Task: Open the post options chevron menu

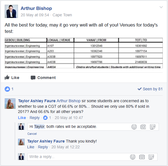Action: [161, 7]
